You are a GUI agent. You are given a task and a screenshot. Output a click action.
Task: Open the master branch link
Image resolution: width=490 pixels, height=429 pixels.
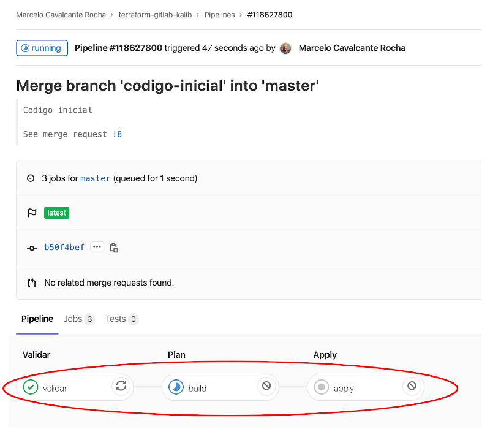pos(95,178)
